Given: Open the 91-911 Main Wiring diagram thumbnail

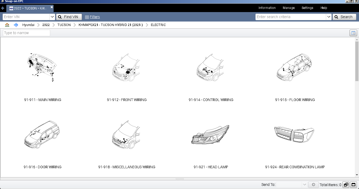Looking at the screenshot, I should [x=42, y=67].
